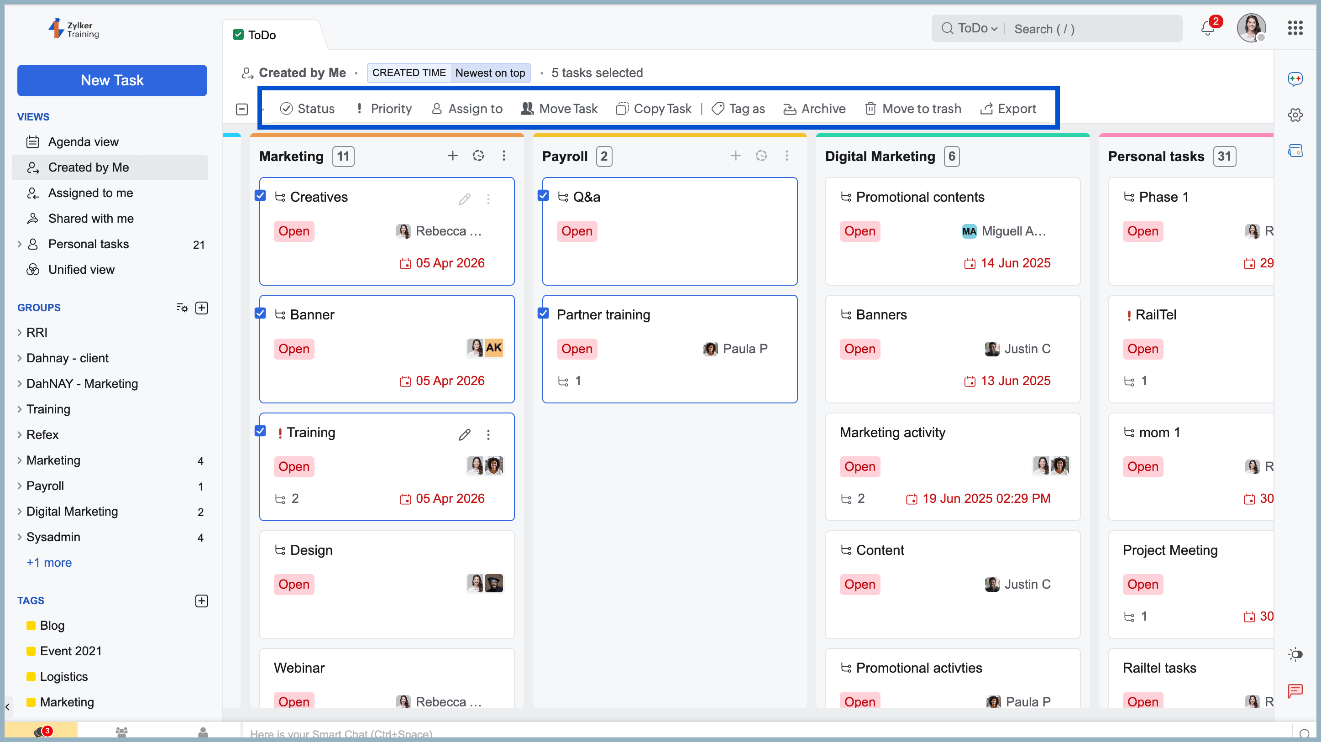Open the ToDo search scope dropdown

tap(977, 28)
